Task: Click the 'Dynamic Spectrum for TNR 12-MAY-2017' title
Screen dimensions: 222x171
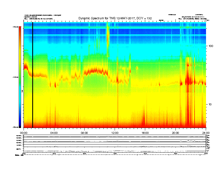Action: [115, 18]
